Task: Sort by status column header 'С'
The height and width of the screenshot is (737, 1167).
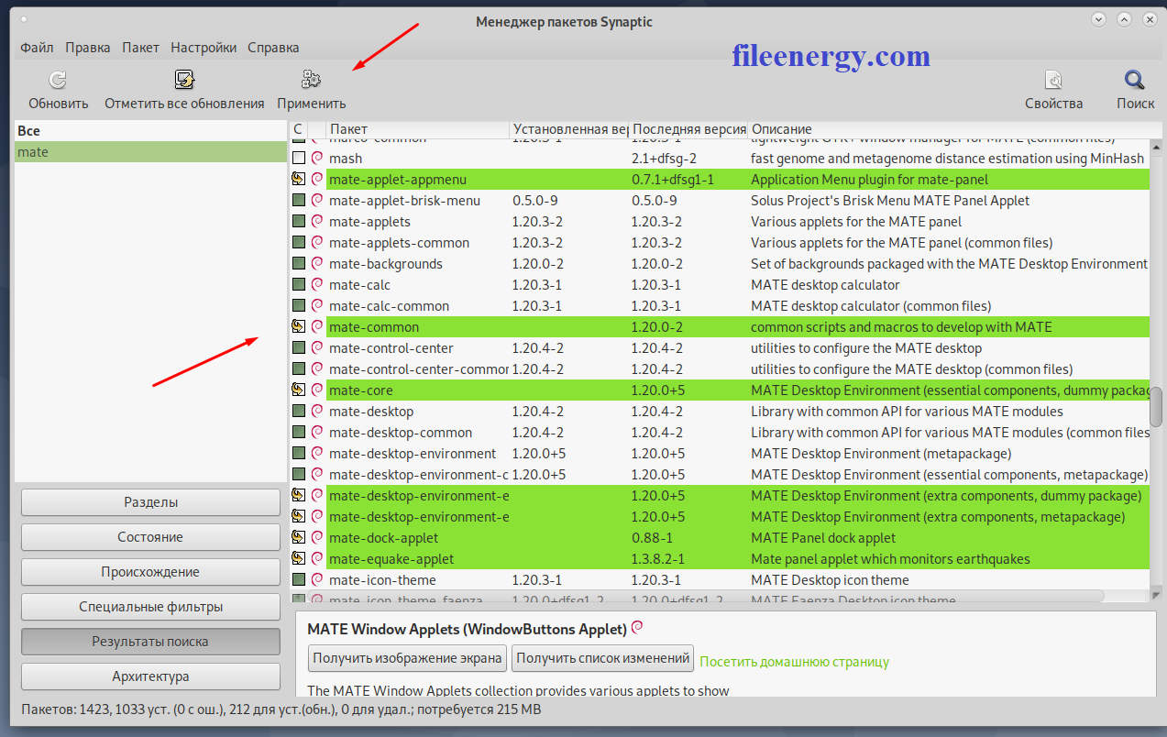Action: (x=298, y=129)
